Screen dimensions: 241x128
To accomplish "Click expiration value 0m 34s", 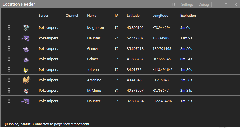I will [186, 59].
